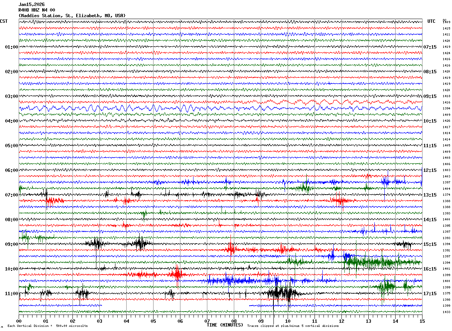Click the UTC timezone label
452x331 pixels.
pos(431,21)
